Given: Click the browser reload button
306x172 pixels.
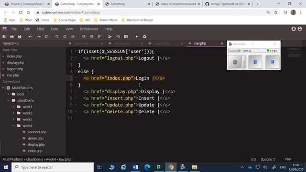Looking at the screenshot, I should [x=21, y=12].
